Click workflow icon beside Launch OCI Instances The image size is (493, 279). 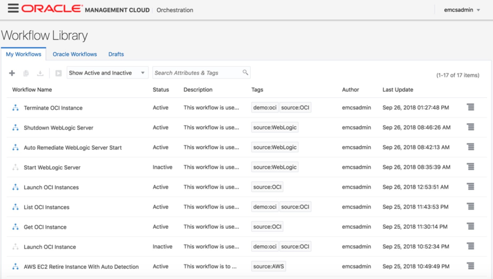coord(16,187)
